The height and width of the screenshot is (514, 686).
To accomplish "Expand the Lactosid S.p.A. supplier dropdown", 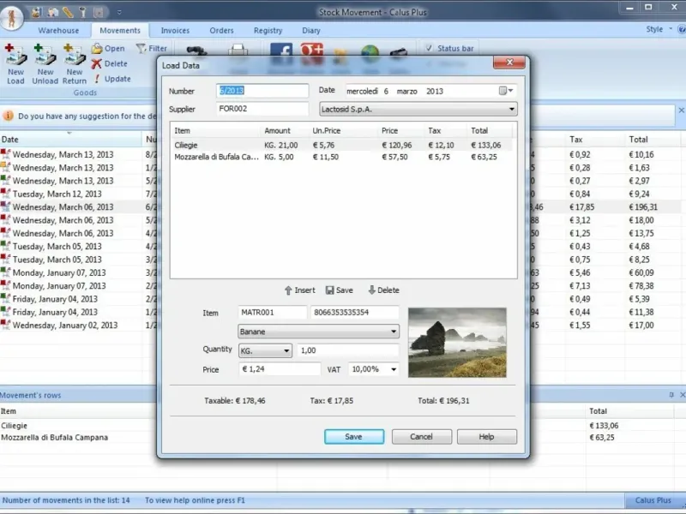I will (x=512, y=110).
